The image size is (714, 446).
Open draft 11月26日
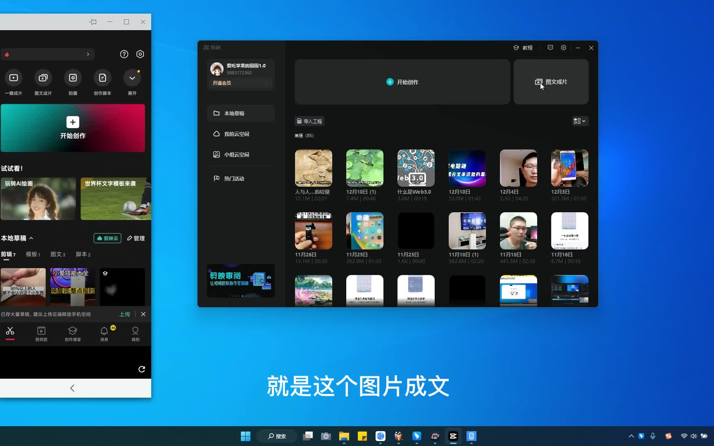click(x=314, y=231)
